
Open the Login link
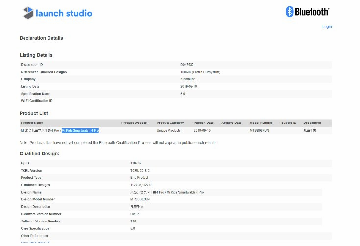pyautogui.click(x=327, y=27)
